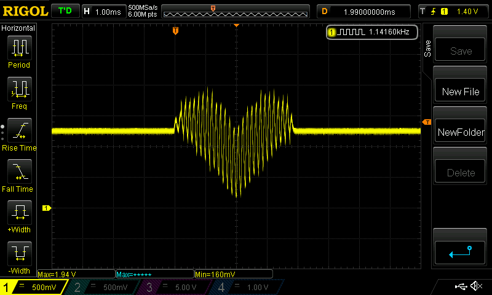Click the rising edge trigger icon
This screenshot has width=492, height=295.
[x=434, y=12]
